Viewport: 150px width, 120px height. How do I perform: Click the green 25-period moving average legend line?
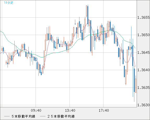(43, 116)
